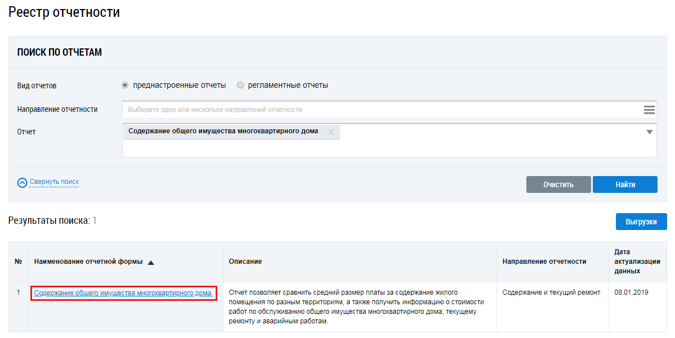Click the 08.01.2019 date cell
This screenshot has width=675, height=338.
pos(630,292)
